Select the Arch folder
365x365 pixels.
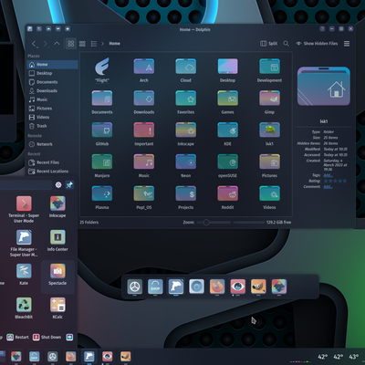(x=144, y=70)
